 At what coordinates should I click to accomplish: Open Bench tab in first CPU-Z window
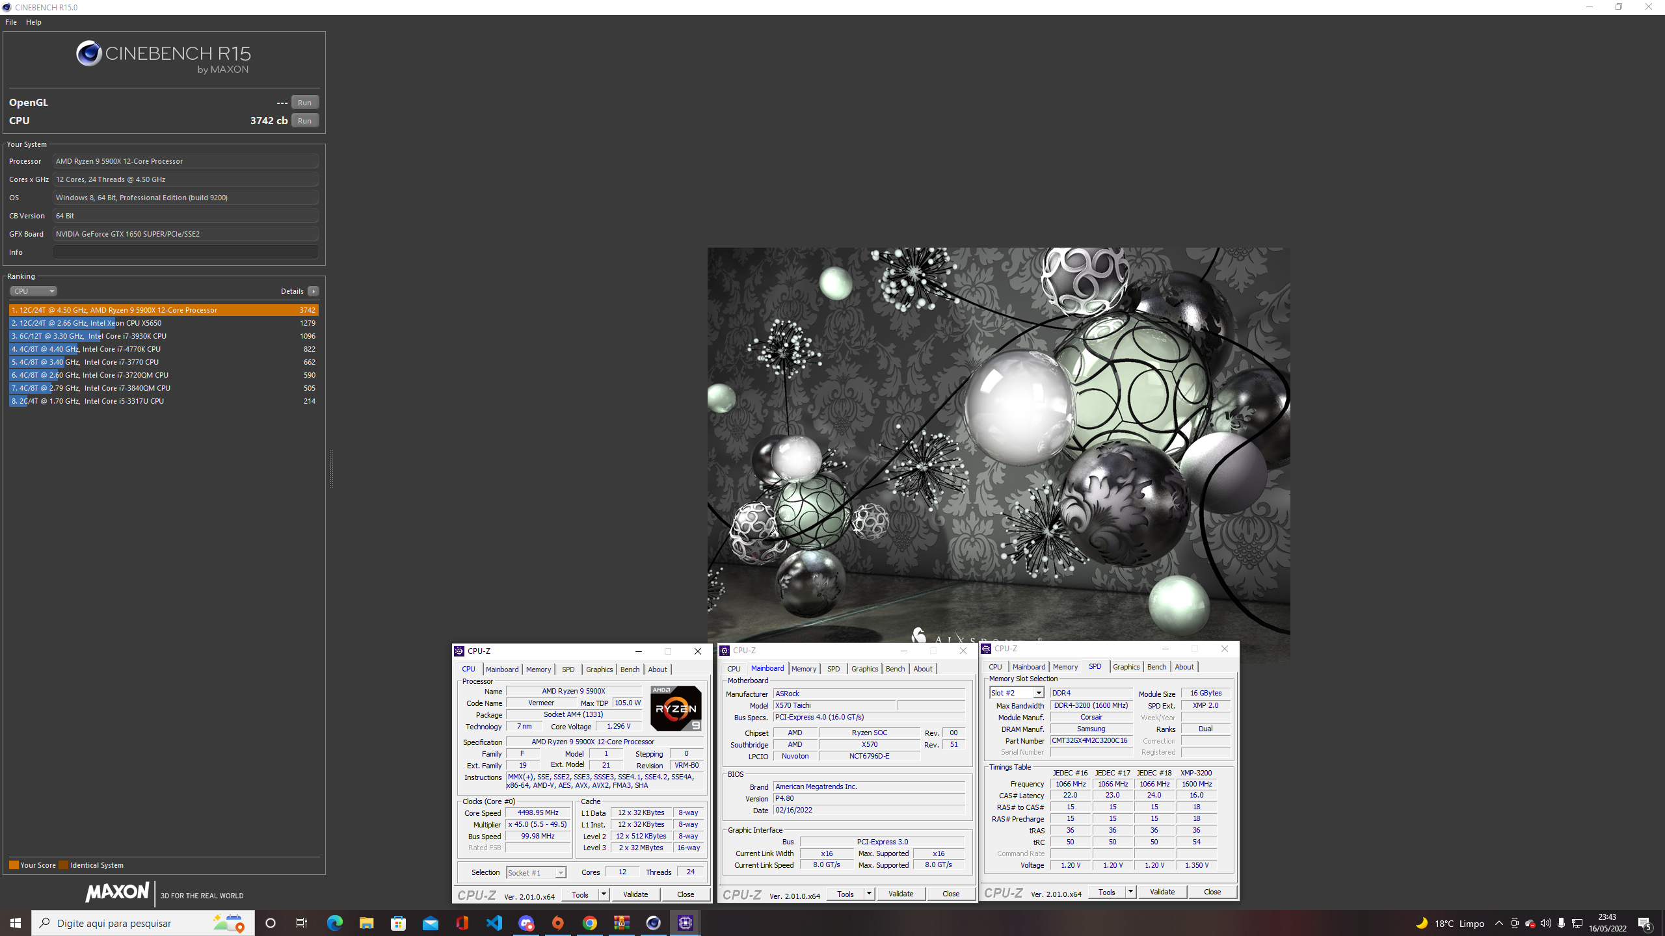(x=630, y=669)
